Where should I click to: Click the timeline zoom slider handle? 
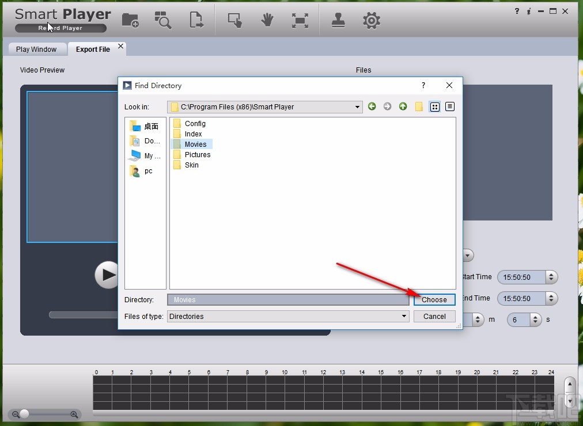click(x=25, y=413)
